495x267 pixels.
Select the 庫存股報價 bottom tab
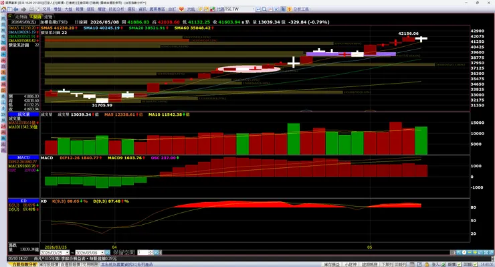tap(49, 264)
